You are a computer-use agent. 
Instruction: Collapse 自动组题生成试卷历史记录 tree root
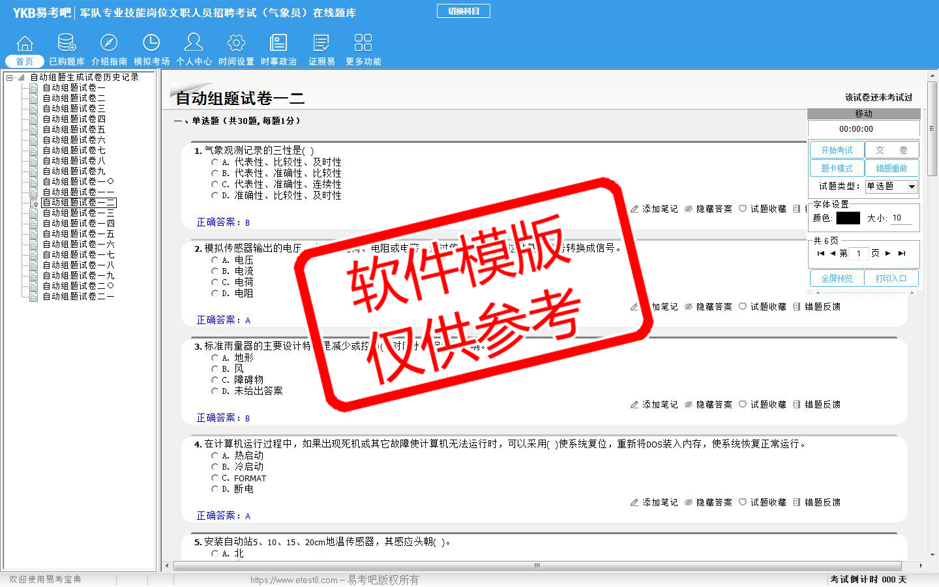click(10, 78)
